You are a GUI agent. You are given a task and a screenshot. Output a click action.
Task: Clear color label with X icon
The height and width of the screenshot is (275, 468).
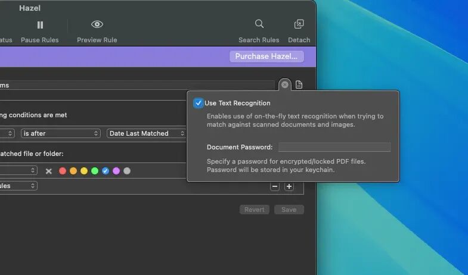point(49,171)
